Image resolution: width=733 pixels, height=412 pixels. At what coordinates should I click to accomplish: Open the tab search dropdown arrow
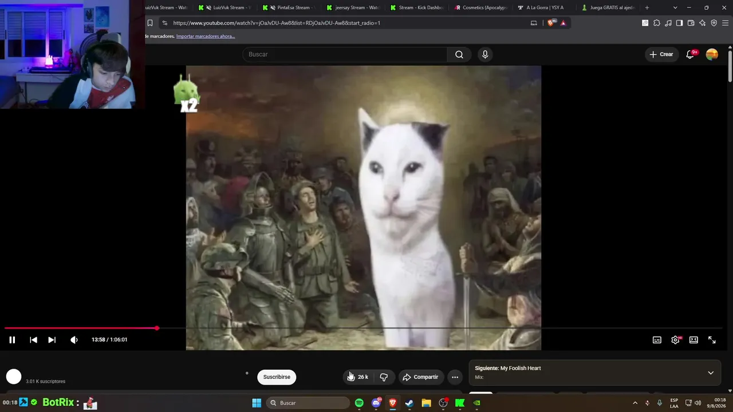click(675, 7)
